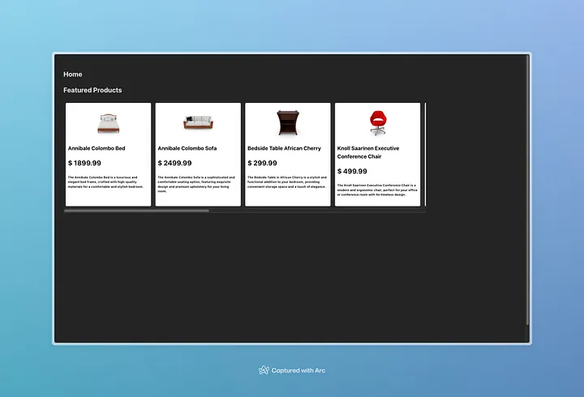Select Knoll Saarinen Executive Conference Chair title

click(368, 152)
